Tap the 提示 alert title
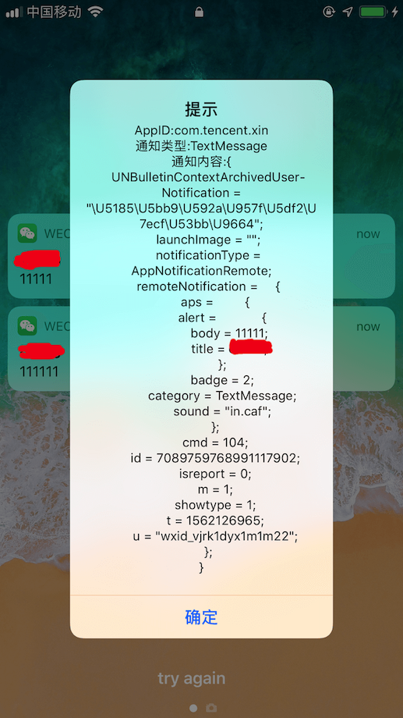403x718 pixels. point(201,109)
